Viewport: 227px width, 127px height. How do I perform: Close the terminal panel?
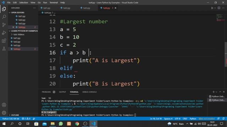(x=224, y=92)
